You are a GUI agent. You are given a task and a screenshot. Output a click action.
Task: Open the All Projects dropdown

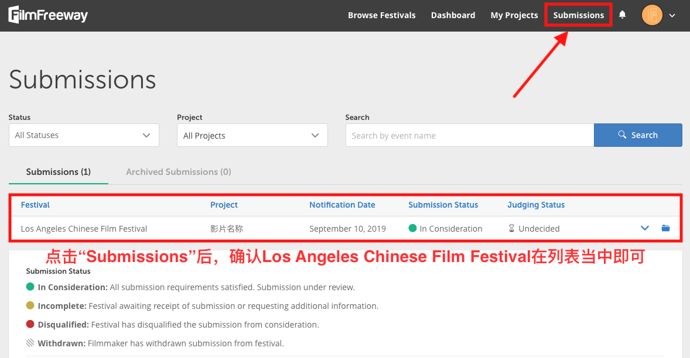(x=252, y=135)
